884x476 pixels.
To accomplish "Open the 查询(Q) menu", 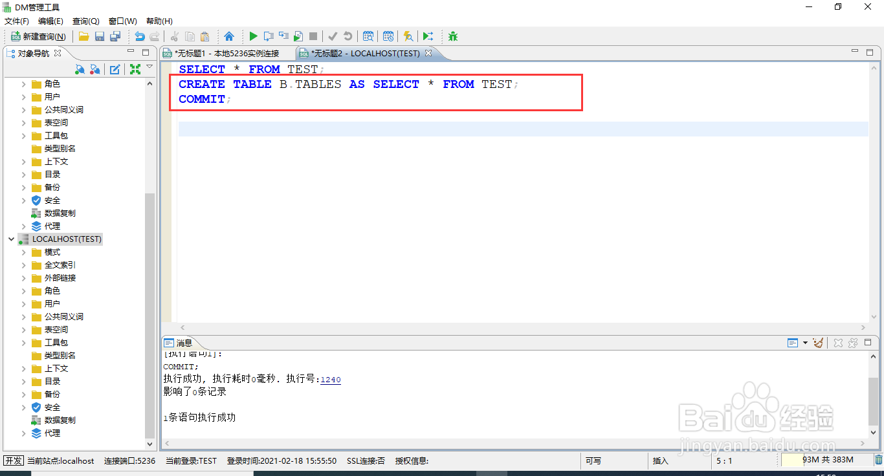I will [85, 21].
